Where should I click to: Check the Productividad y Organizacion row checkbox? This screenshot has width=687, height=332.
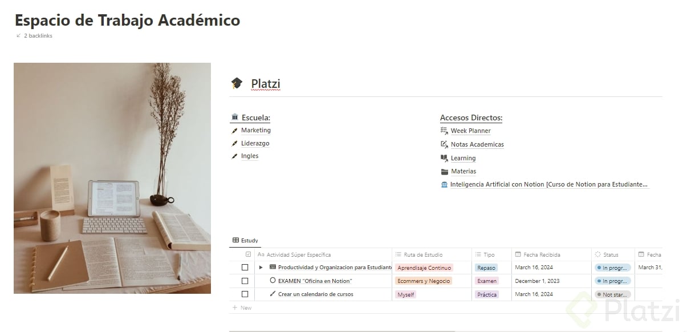coord(245,268)
